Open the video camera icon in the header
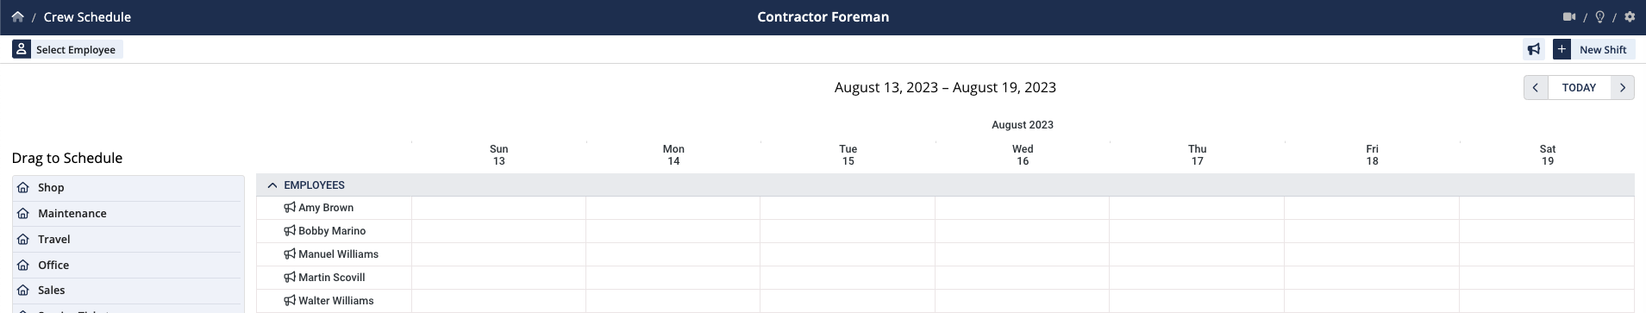Image resolution: width=1646 pixels, height=313 pixels. coord(1569,16)
